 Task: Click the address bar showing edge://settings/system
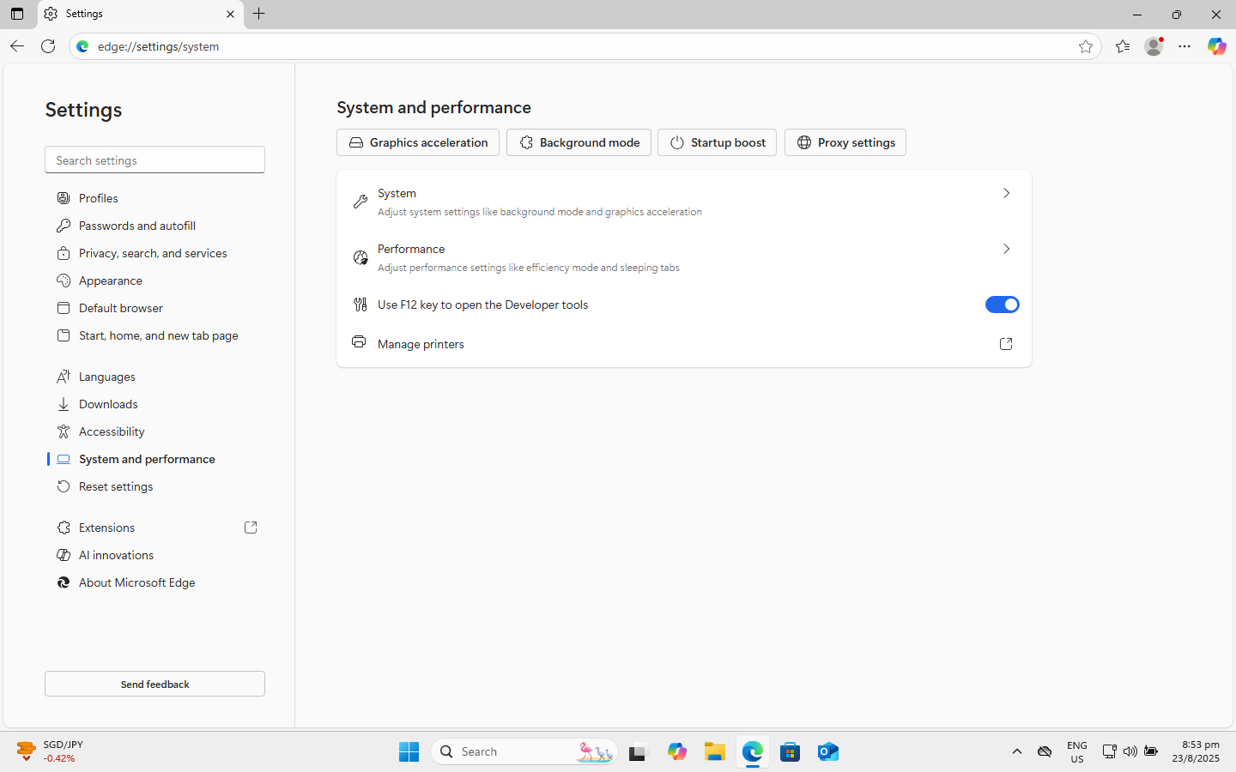pos(584,46)
